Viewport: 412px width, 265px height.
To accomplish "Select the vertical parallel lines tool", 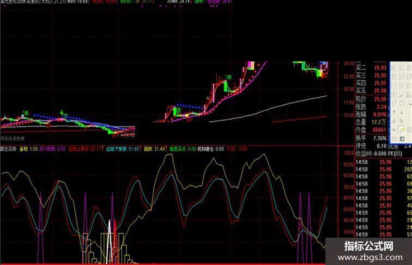I will (401, 85).
